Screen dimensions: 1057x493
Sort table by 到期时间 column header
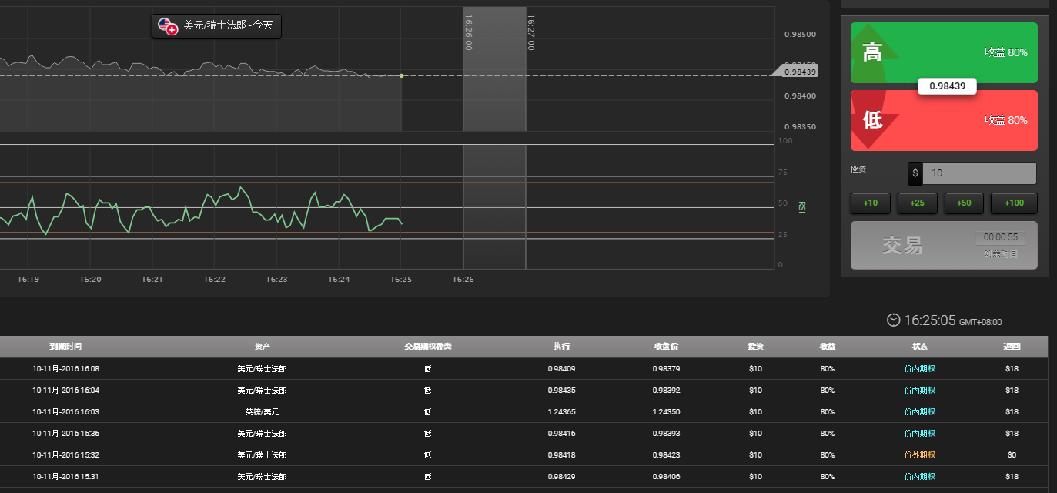click(x=65, y=347)
